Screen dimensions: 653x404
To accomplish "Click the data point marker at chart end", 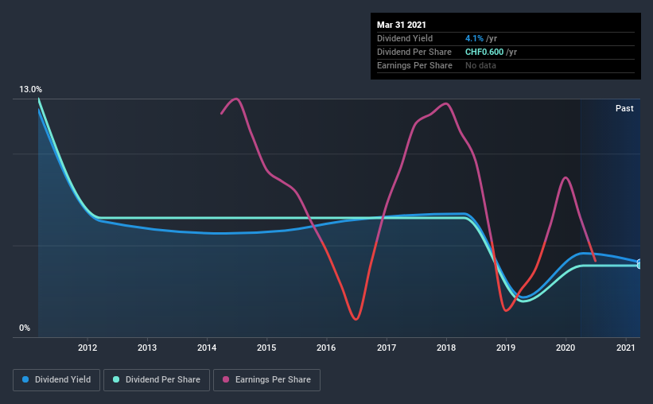I will pyautogui.click(x=639, y=264).
